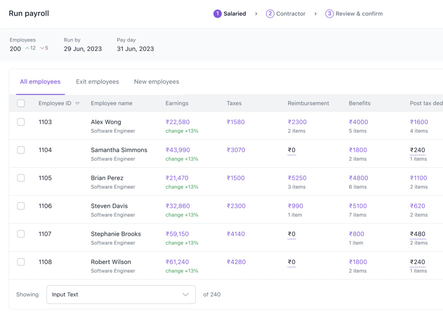The image size is (443, 332).
Task: Switch to the Exit employees tab
Action: tap(97, 81)
